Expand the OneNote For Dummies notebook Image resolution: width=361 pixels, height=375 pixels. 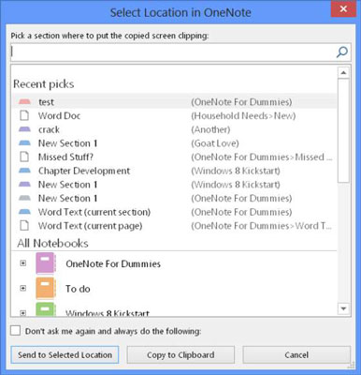click(22, 263)
